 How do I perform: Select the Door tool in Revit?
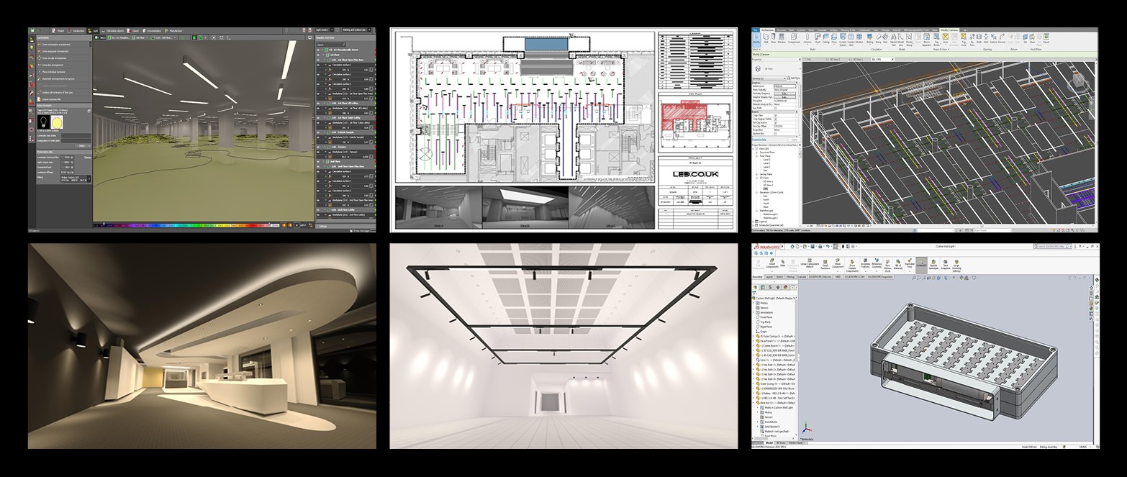(x=772, y=39)
